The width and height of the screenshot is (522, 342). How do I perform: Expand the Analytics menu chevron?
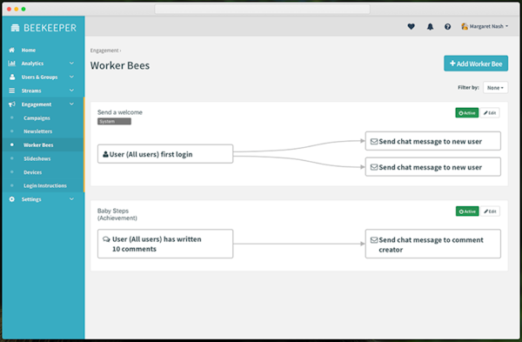pos(71,64)
